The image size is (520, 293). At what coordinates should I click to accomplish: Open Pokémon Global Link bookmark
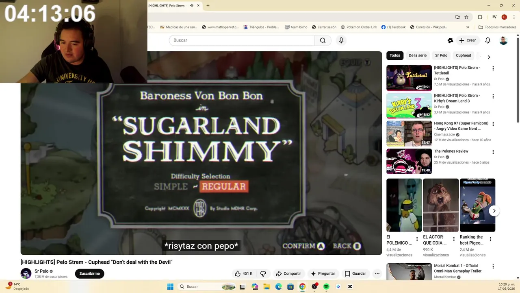359,27
